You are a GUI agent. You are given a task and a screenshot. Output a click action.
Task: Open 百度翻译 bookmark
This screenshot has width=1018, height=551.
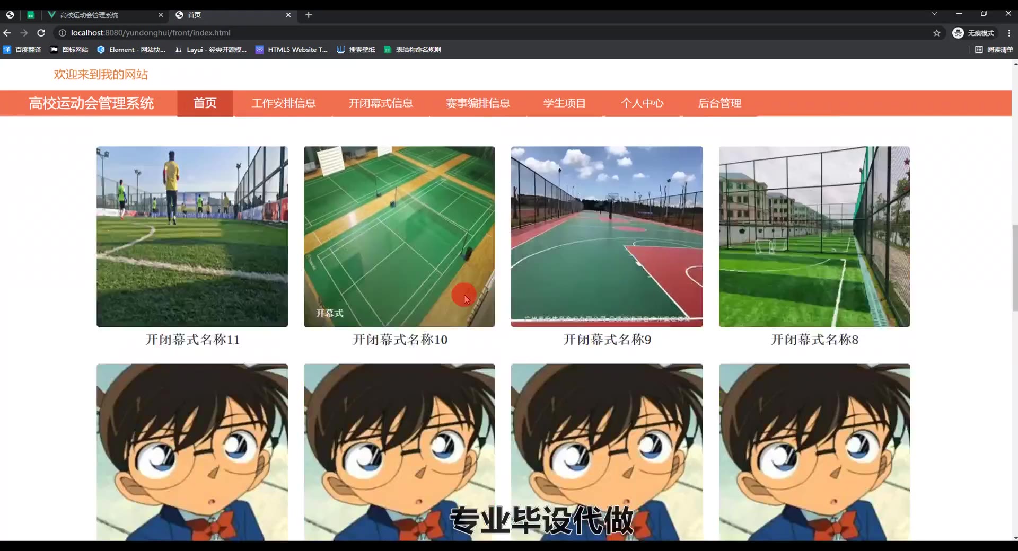22,49
